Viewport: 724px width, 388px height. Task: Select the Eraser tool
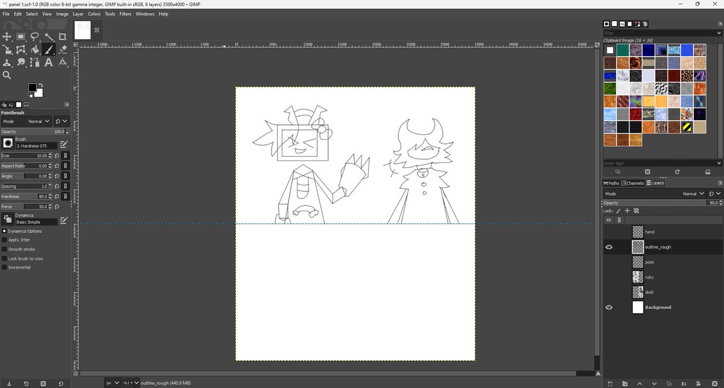pos(62,49)
